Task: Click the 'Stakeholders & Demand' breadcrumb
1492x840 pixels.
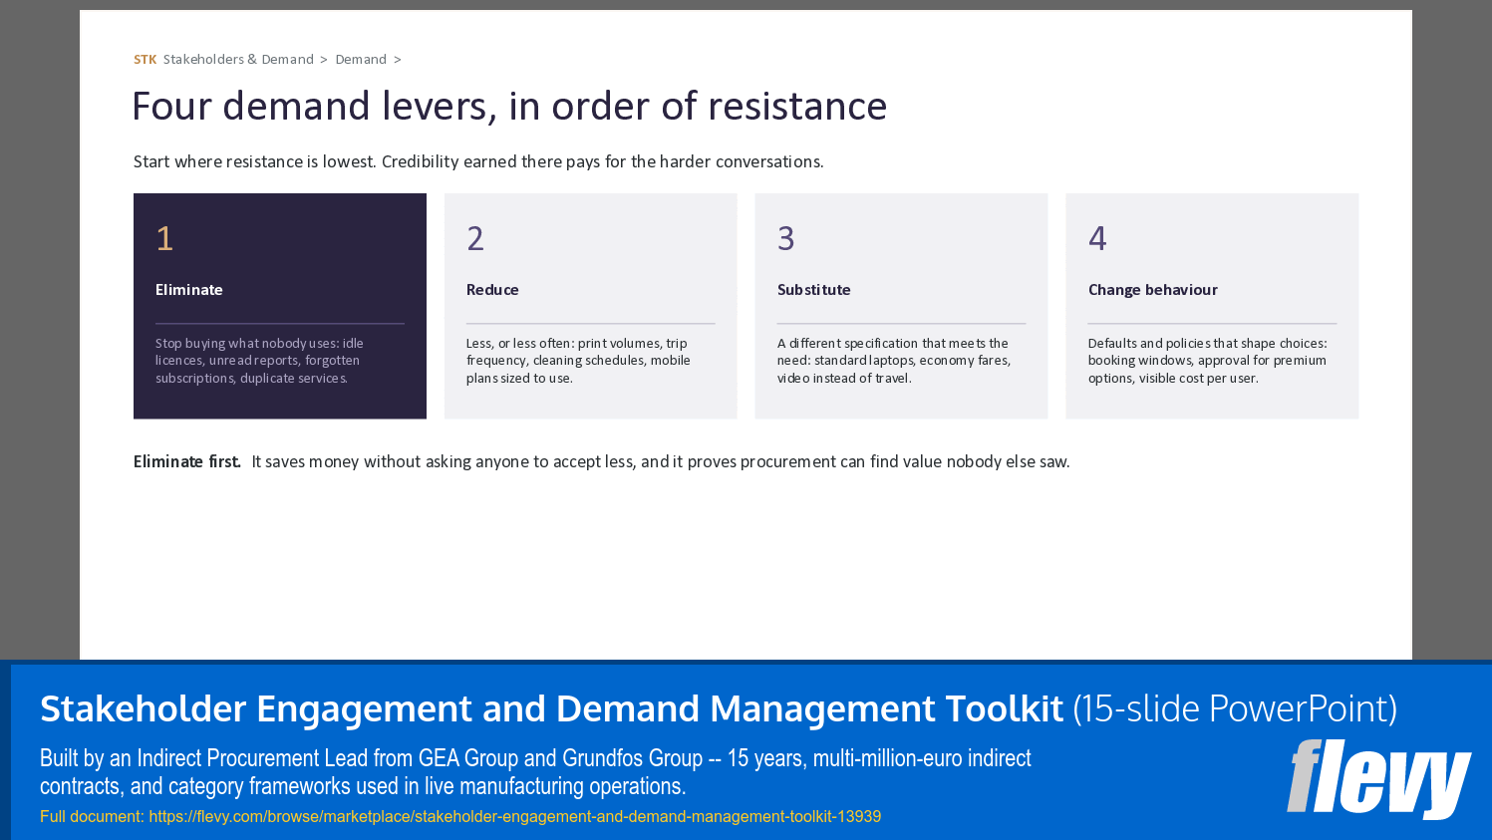Action: (x=238, y=60)
